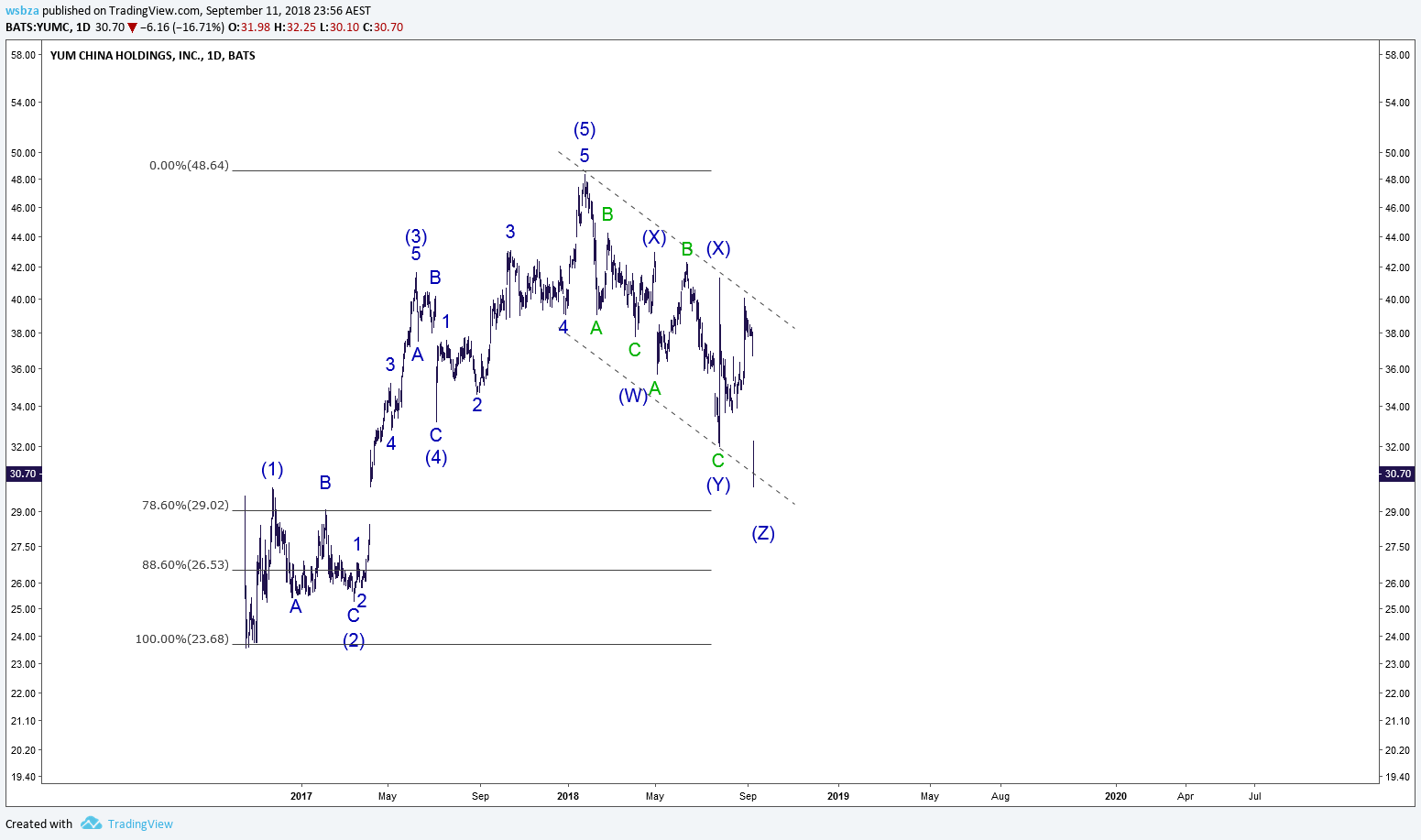Click the (3) wave label
The width and height of the screenshot is (1421, 840).
tap(416, 236)
